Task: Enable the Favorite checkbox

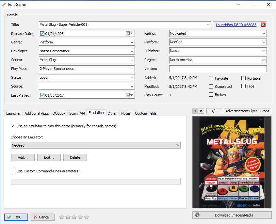Action: click(211, 78)
